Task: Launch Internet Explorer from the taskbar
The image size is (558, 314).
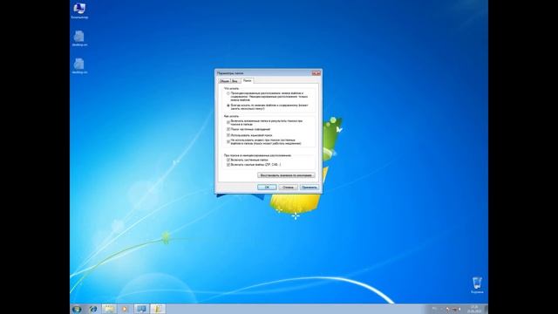Action: [x=93, y=309]
